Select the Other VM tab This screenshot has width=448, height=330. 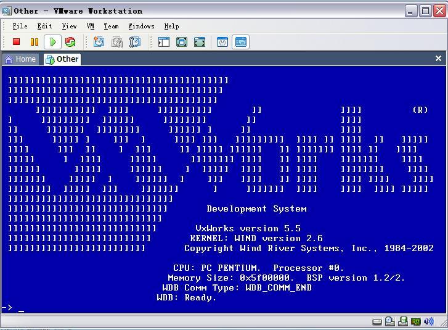(x=62, y=59)
